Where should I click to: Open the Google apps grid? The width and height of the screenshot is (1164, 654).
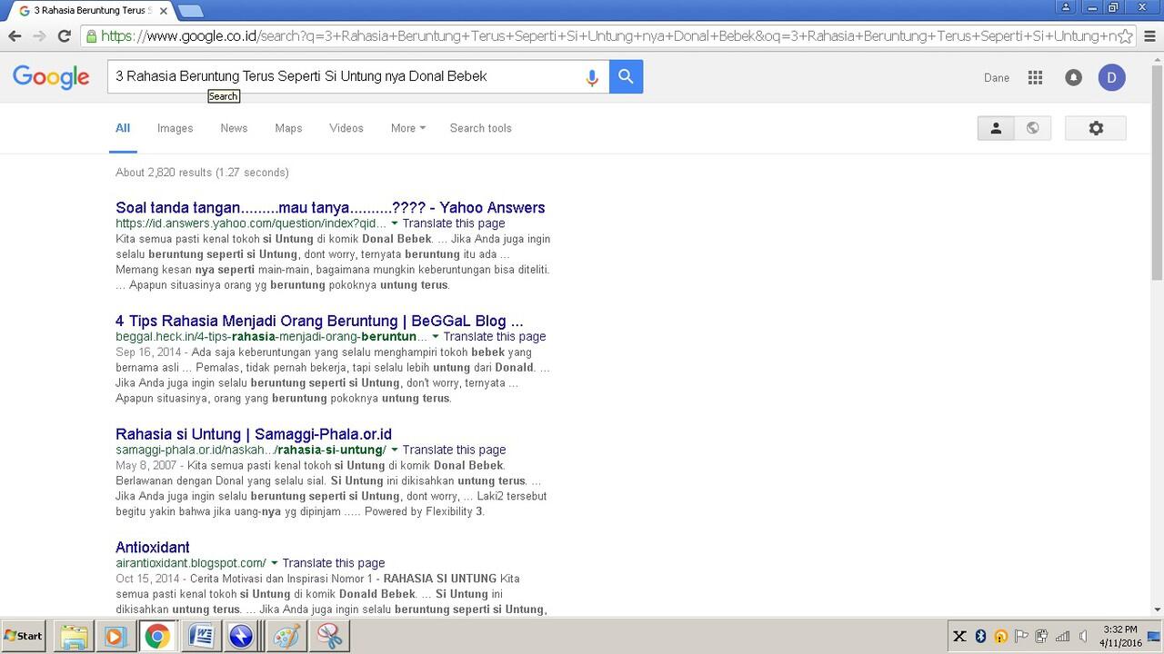pos(1035,78)
